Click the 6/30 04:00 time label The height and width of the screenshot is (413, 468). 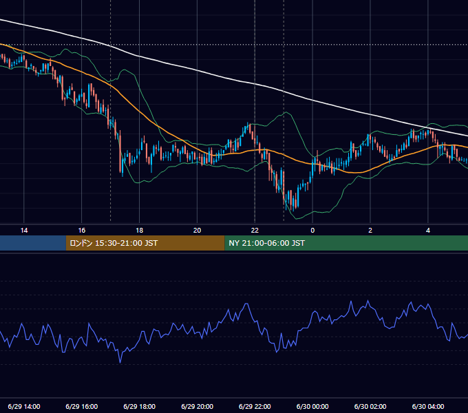click(428, 406)
